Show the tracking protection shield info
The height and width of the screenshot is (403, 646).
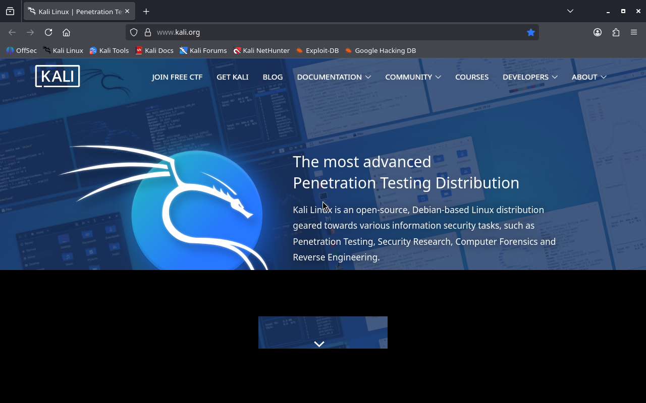134,32
